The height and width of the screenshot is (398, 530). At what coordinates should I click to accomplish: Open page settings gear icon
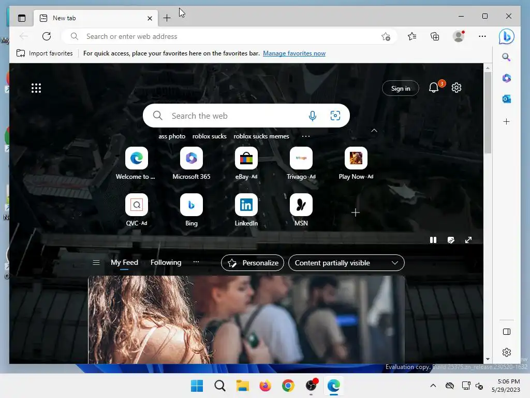click(457, 88)
